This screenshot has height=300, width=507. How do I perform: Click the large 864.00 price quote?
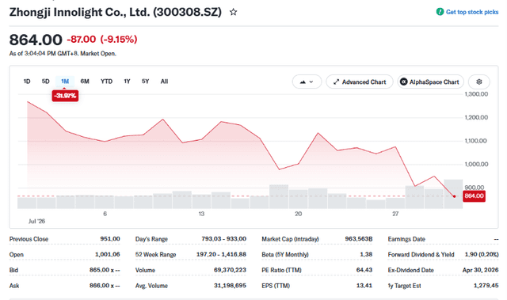point(36,40)
